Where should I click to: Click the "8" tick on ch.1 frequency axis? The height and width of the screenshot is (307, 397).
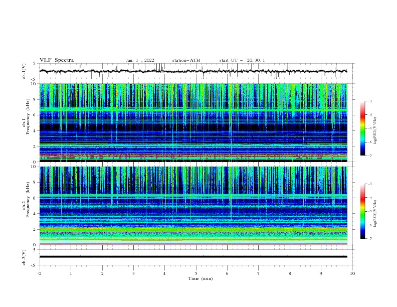35,99
